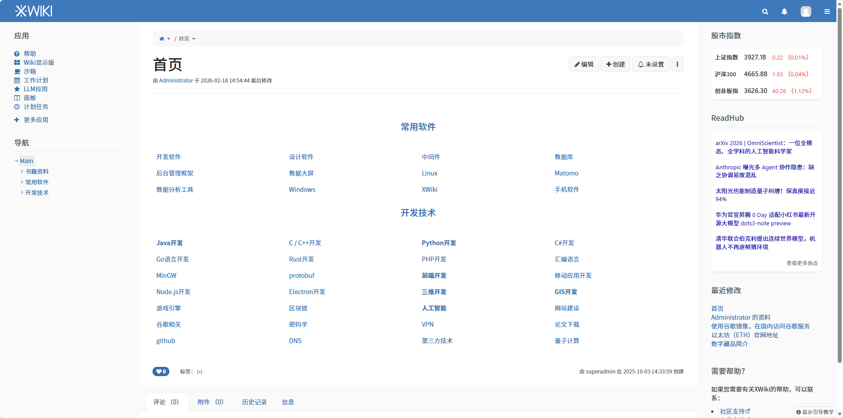
Task: Open the 第三方技术 link
Action: click(x=437, y=341)
